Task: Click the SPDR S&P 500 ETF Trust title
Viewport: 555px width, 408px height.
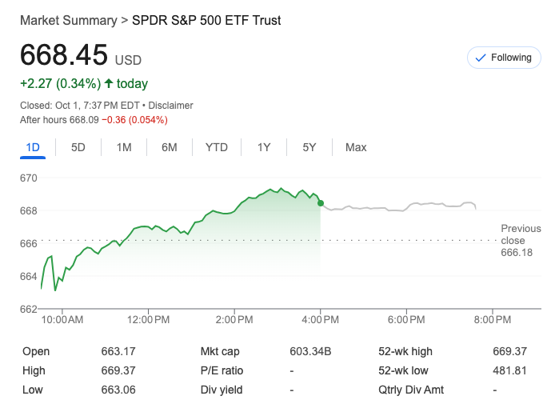Action: point(206,20)
